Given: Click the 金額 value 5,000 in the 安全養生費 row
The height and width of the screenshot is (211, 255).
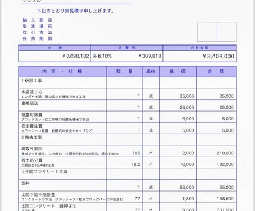Looking at the screenshot, I should point(228,130).
